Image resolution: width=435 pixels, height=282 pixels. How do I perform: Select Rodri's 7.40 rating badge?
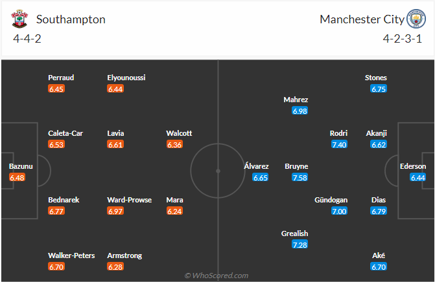pyautogui.click(x=339, y=144)
